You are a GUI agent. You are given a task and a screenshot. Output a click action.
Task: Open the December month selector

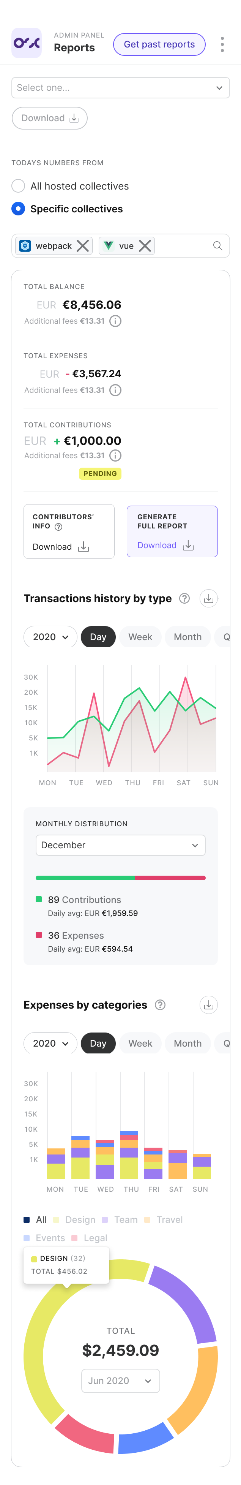click(121, 845)
